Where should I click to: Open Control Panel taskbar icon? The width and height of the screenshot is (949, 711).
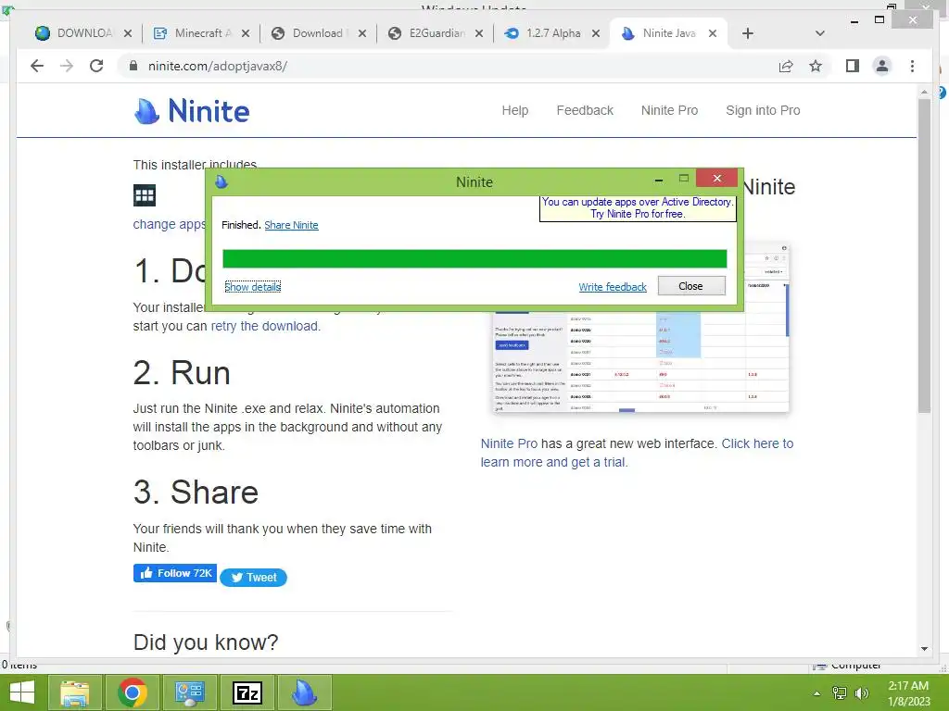(189, 692)
